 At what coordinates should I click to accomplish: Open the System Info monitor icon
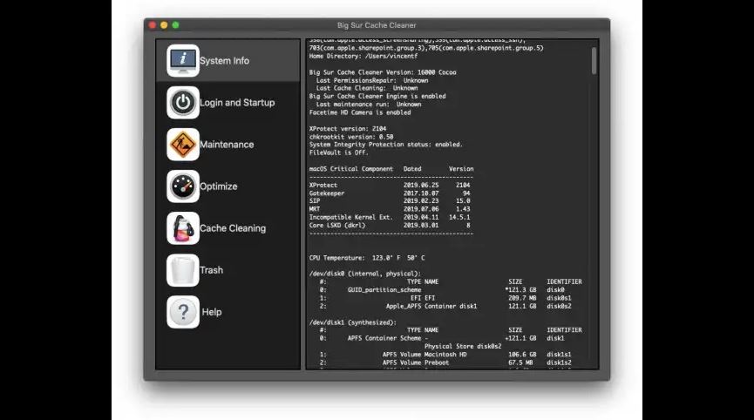tap(183, 60)
